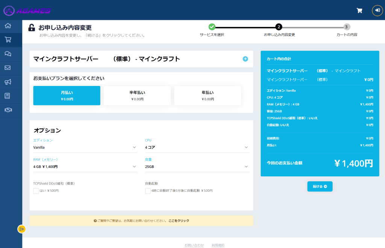
Task: Click the 容量: 25GB summary line
Action: (320, 111)
